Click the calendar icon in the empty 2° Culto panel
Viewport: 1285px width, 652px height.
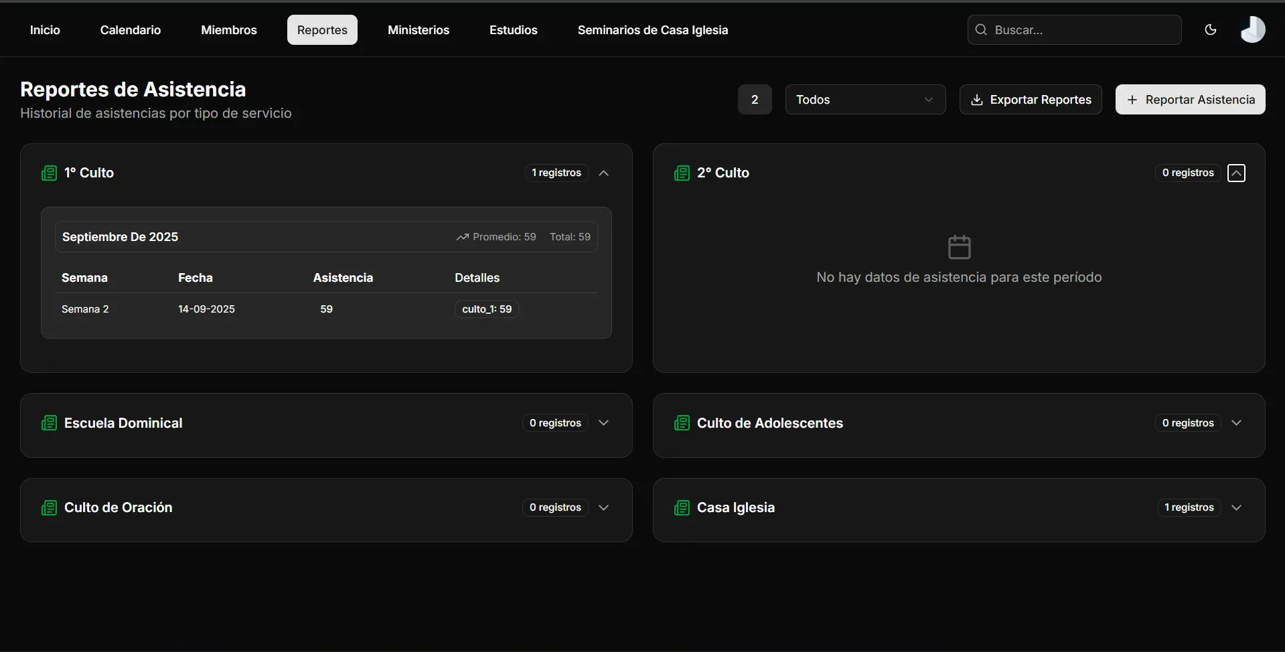(959, 247)
